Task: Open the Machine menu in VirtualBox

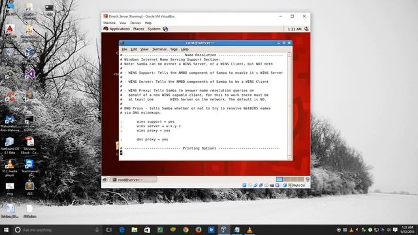Action: [109, 23]
